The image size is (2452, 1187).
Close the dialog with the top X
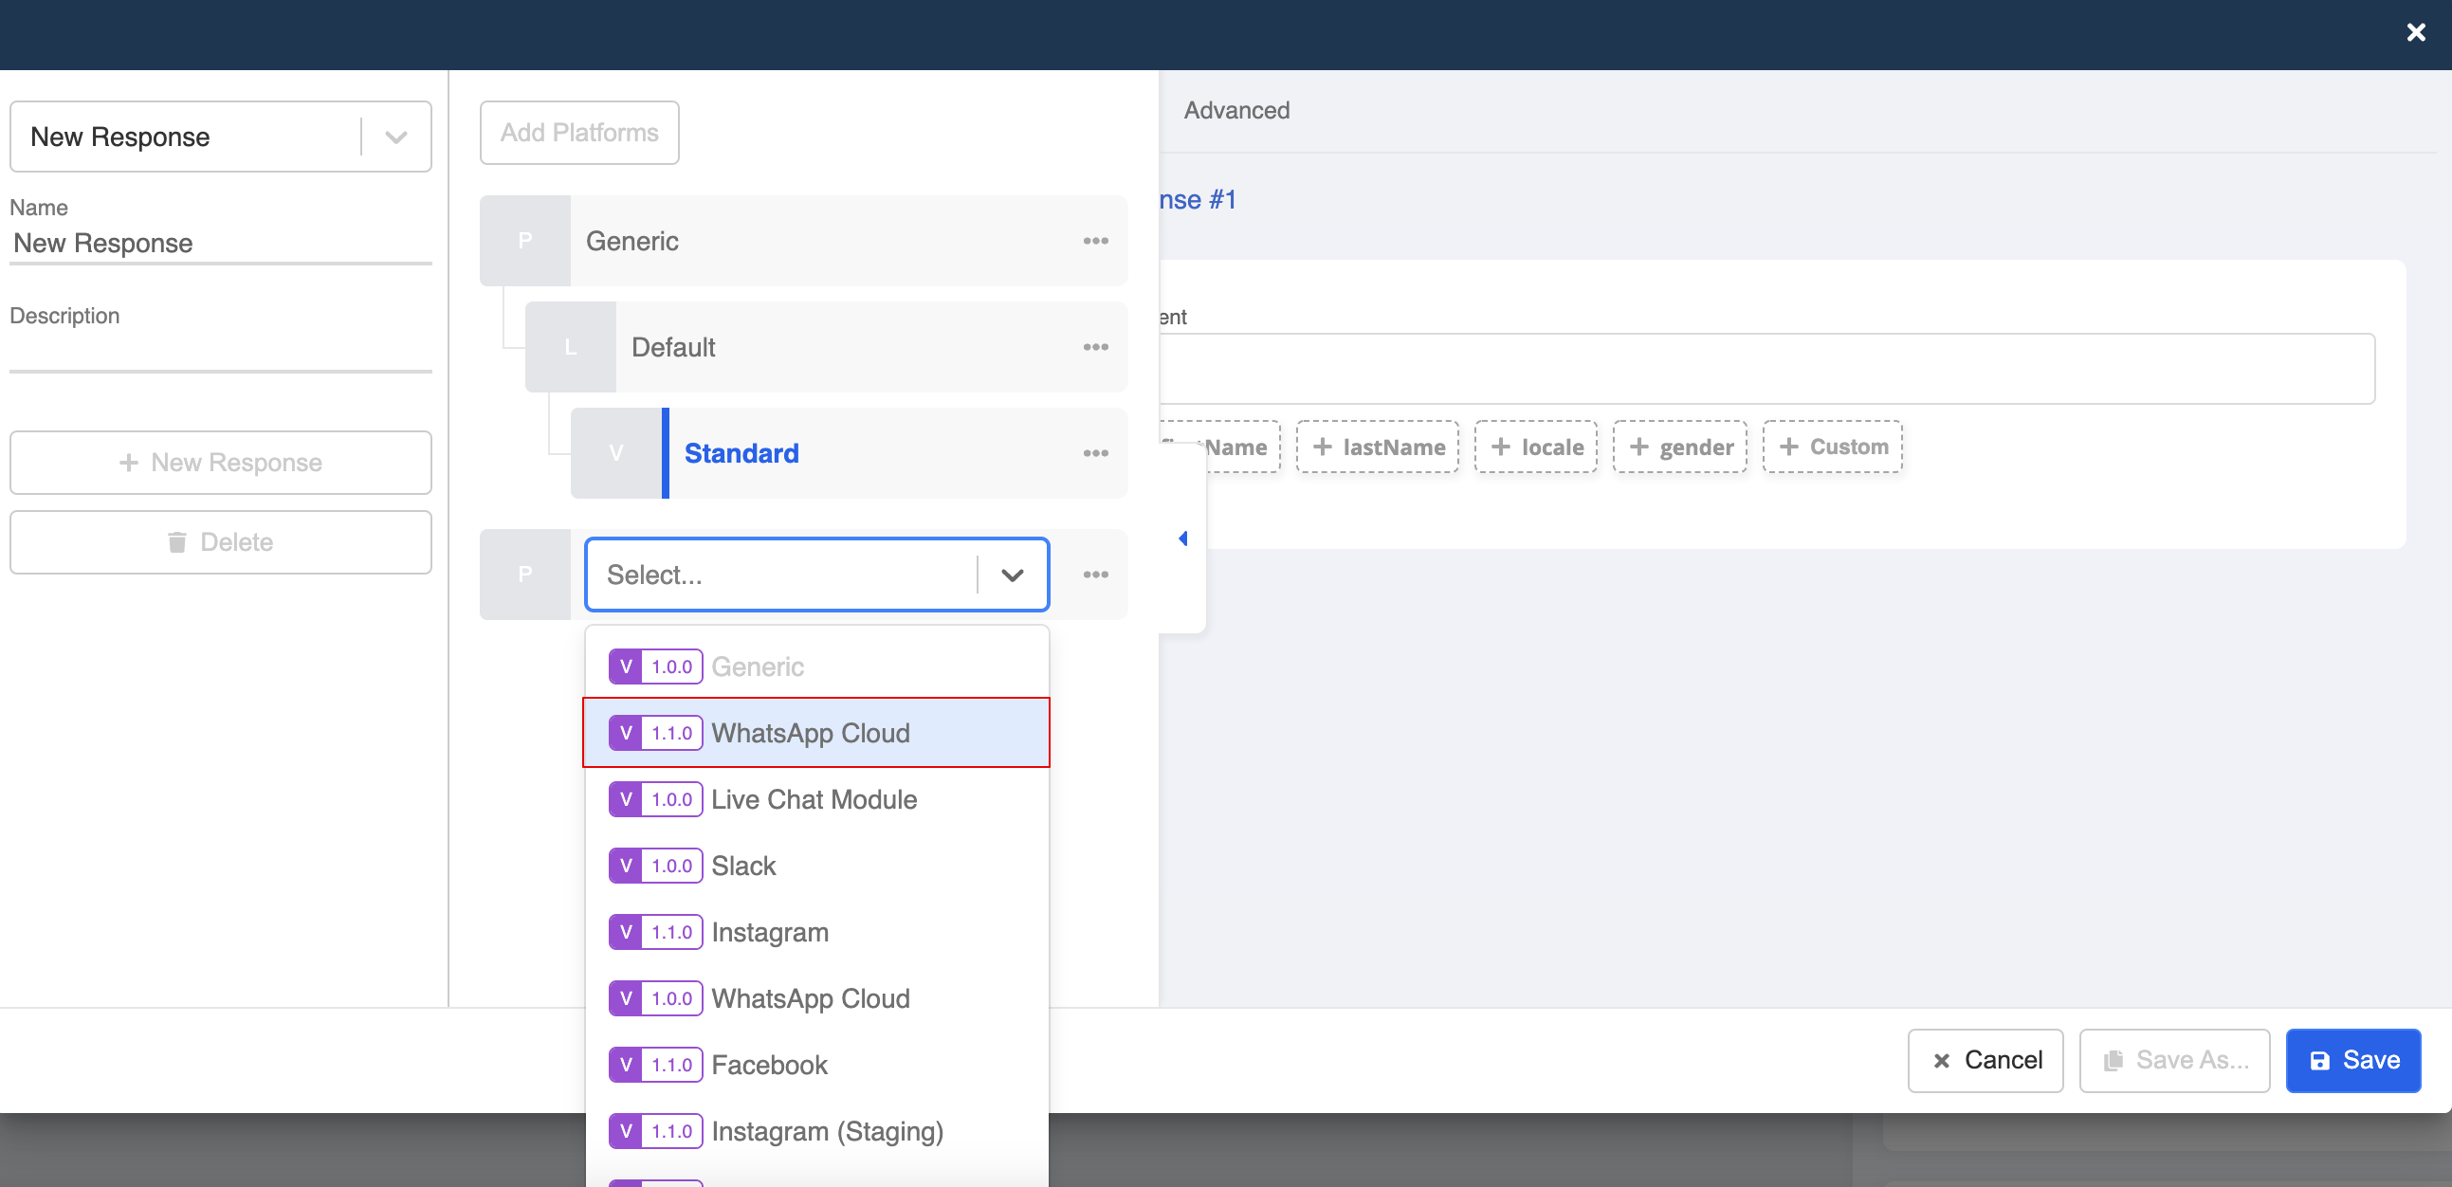coord(2415,32)
